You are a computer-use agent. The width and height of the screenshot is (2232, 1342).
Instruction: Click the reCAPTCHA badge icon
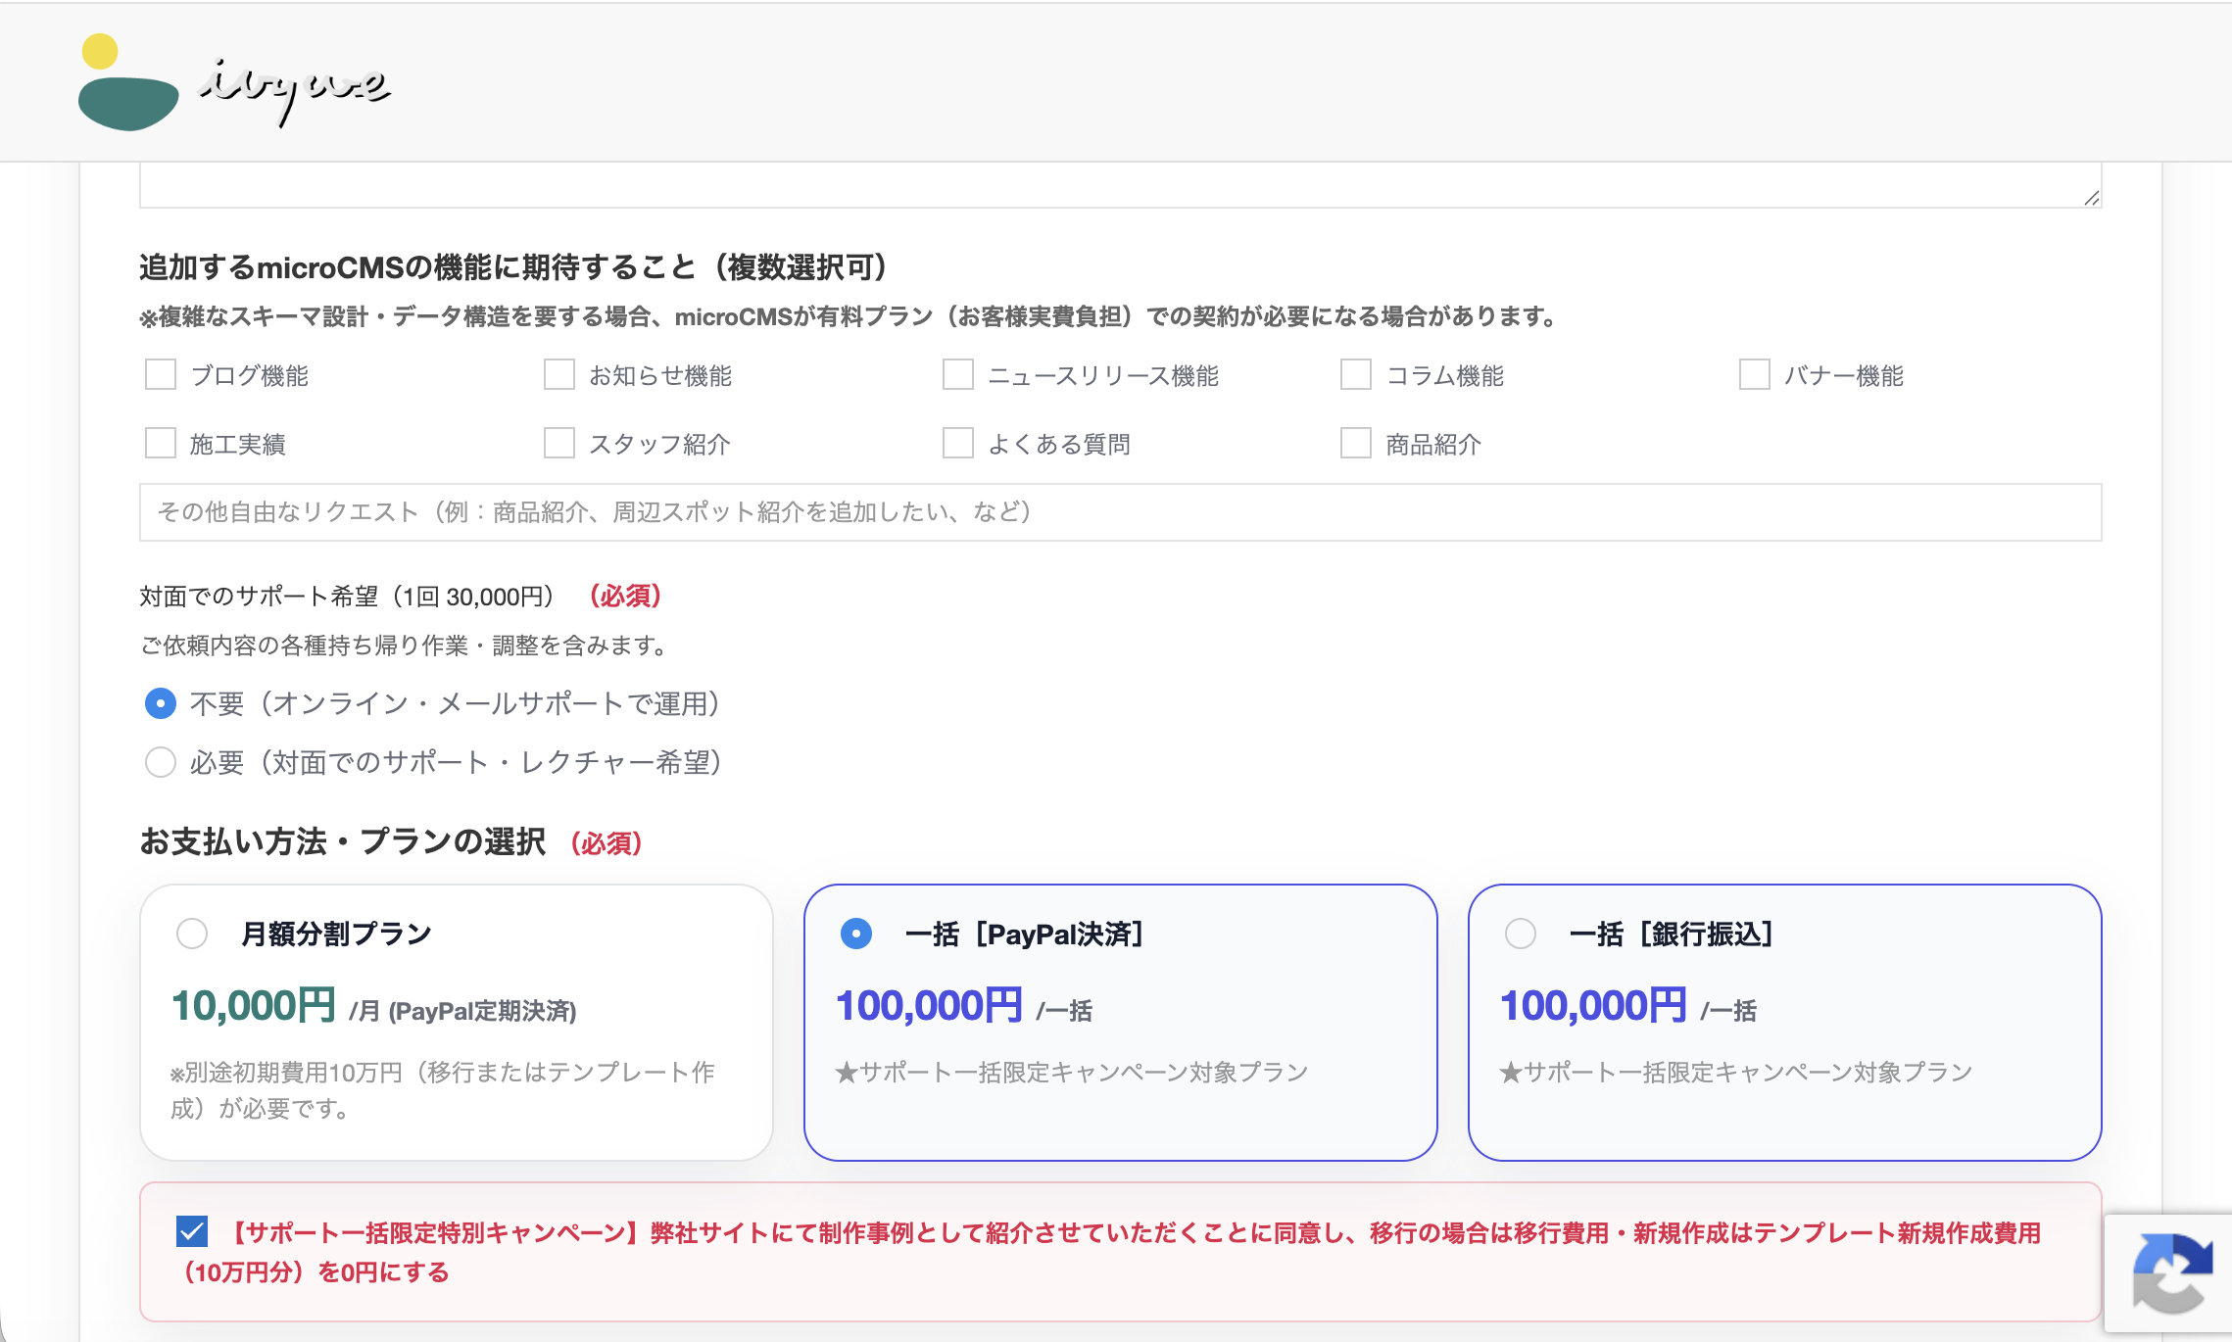coord(2172,1273)
